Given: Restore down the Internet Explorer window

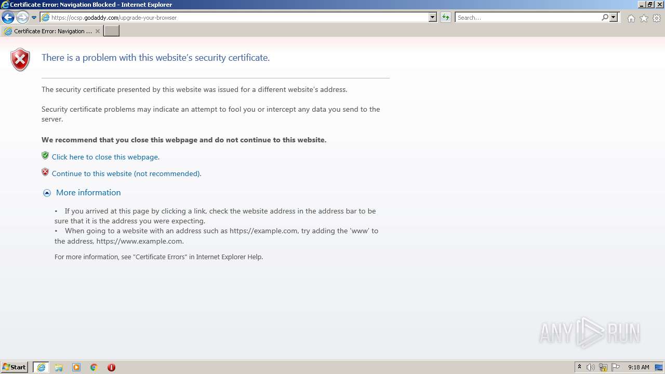Looking at the screenshot, I should coord(650,5).
